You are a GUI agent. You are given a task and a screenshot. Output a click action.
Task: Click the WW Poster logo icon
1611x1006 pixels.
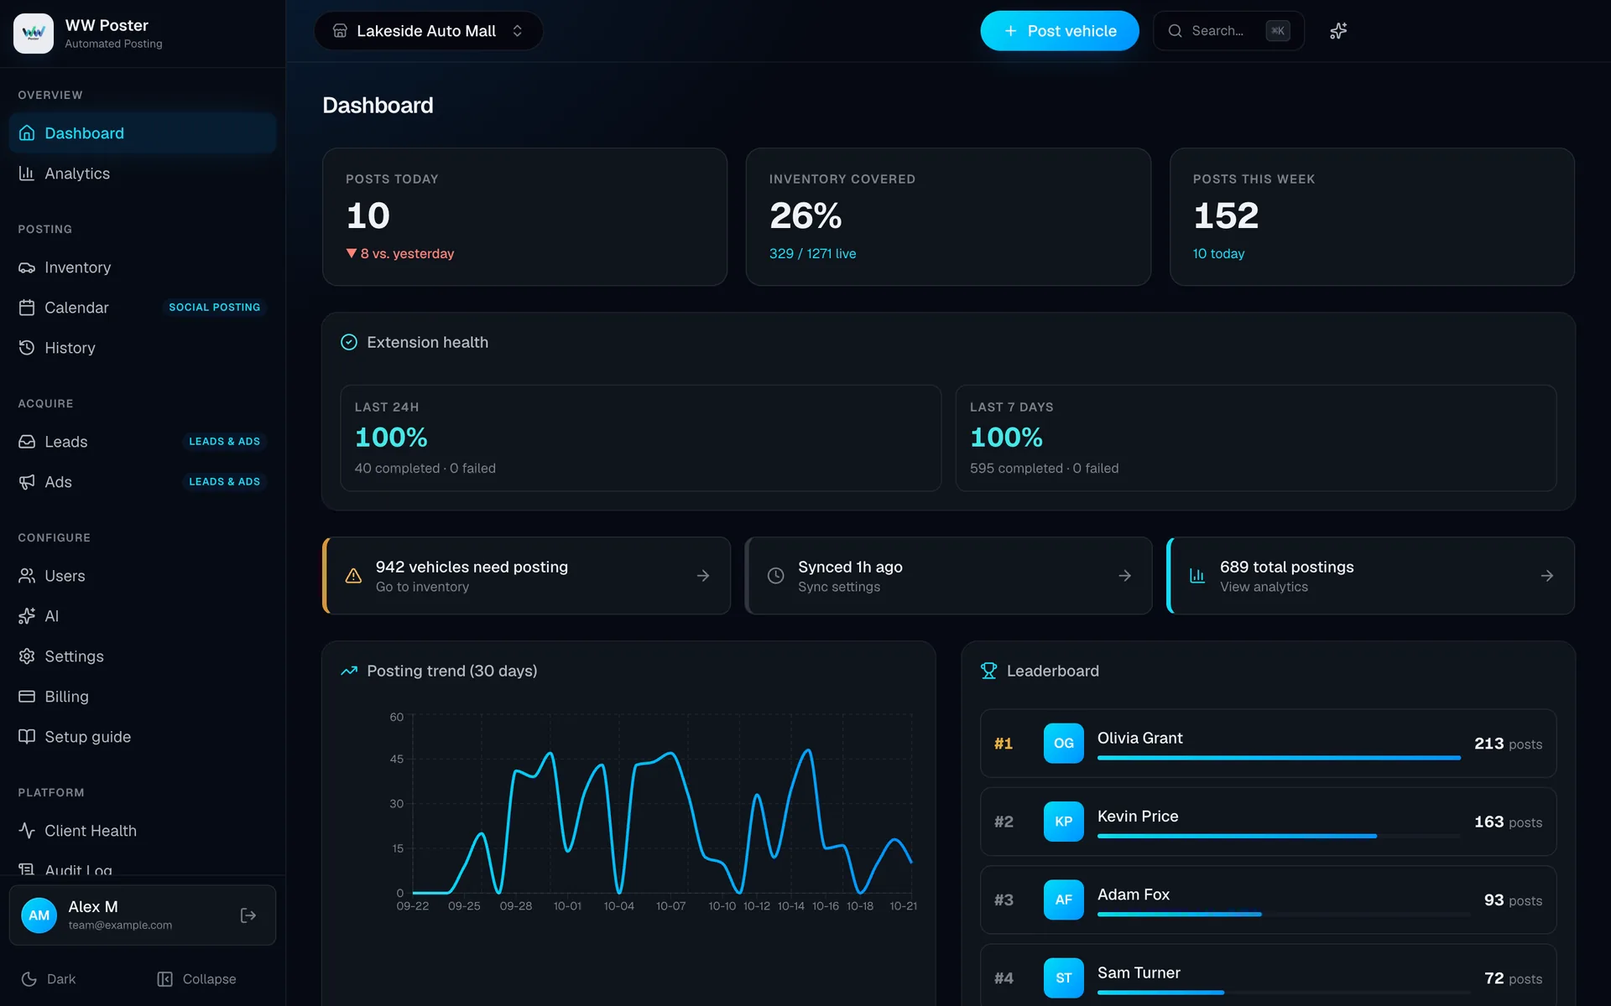pyautogui.click(x=34, y=34)
